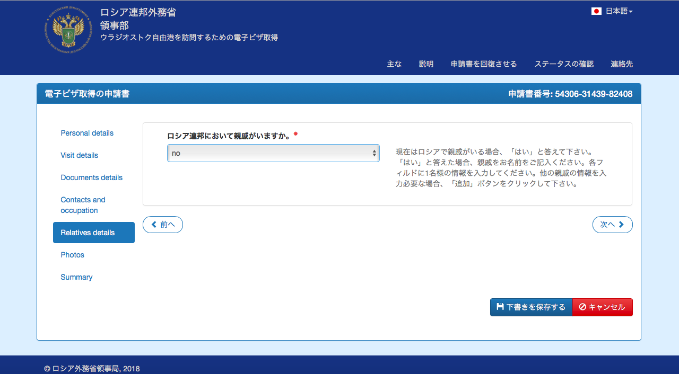Screen dimensions: 679x374
Task: Save the draft with 下書きを保存する
Action: (531, 307)
